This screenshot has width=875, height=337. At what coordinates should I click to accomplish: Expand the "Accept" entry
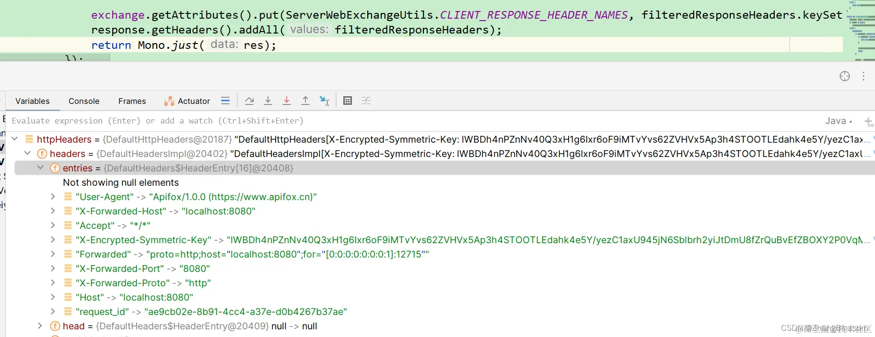[53, 225]
